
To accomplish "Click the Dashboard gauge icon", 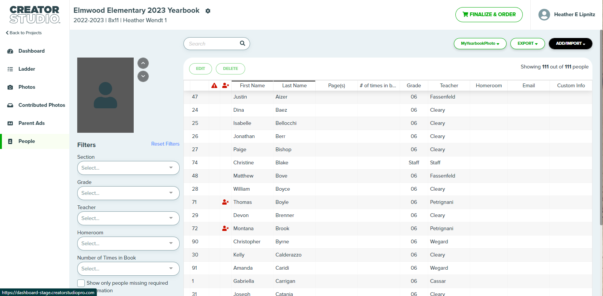I will [x=10, y=51].
